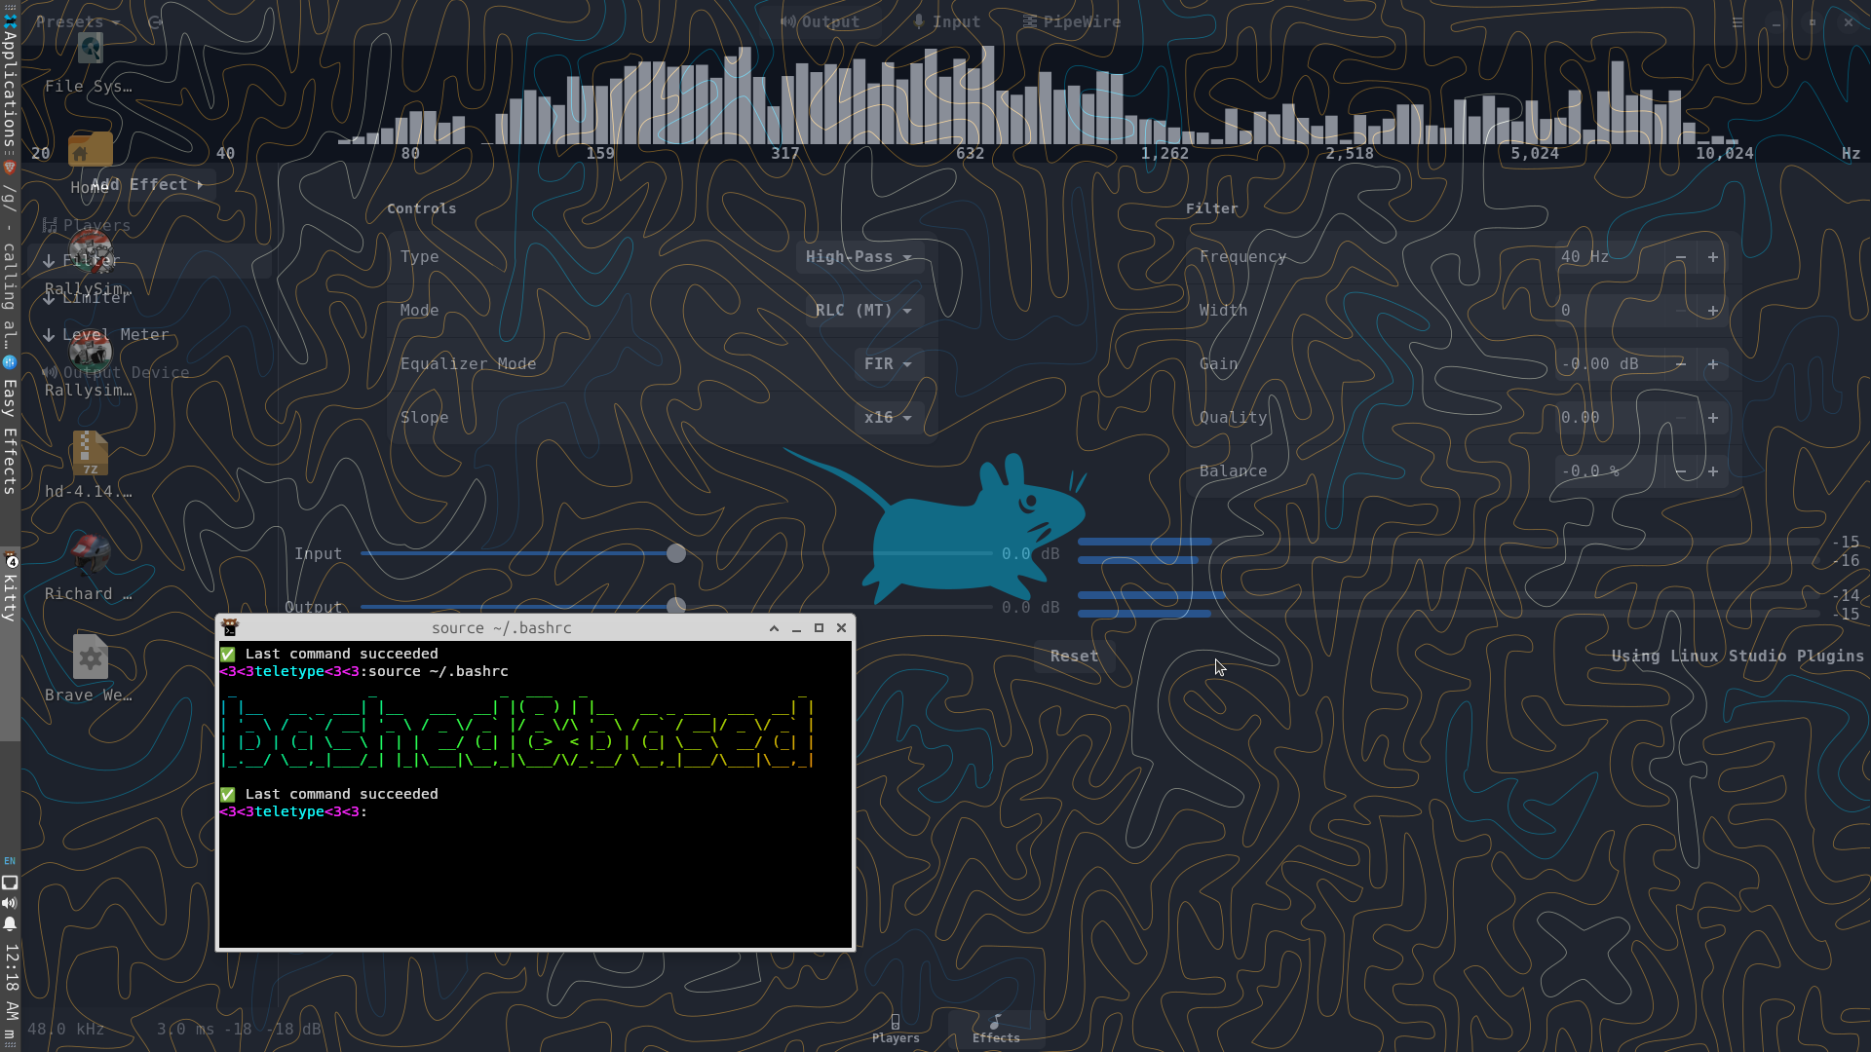Select the Filter effect in the list

[x=148, y=261]
